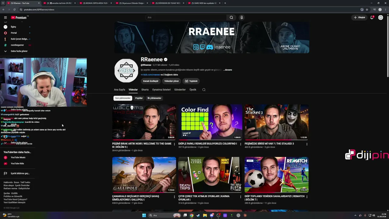This screenshot has height=219, width=389.
Task: Open Windows Start menu
Action: 144,215
